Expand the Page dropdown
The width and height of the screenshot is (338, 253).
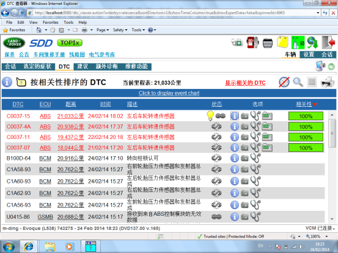pyautogui.click(x=103, y=30)
